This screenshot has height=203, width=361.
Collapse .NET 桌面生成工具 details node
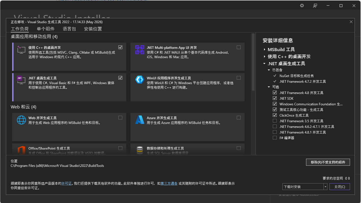tap(264, 64)
